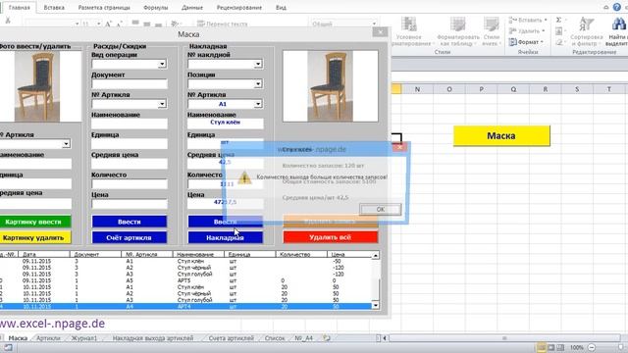Click the yellow Картинку удалить button
Screen dimensions: 628x353
point(35,237)
